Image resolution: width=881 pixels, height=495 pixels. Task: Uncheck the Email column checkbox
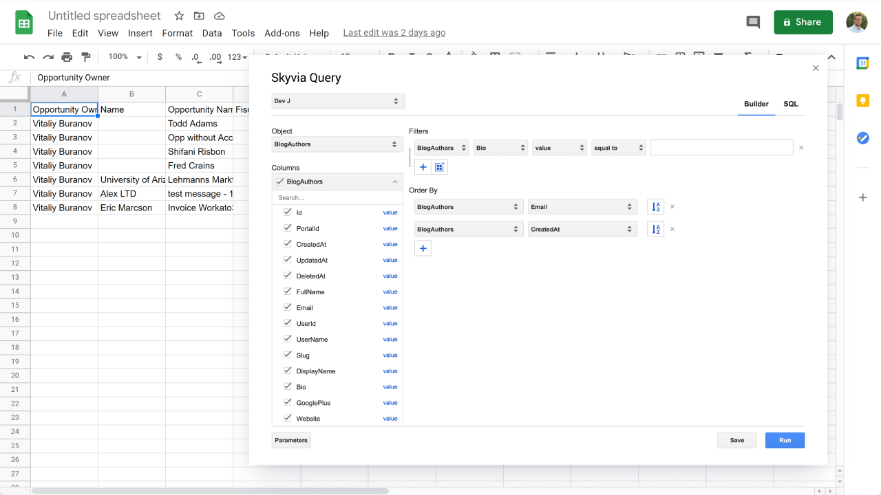(x=288, y=307)
